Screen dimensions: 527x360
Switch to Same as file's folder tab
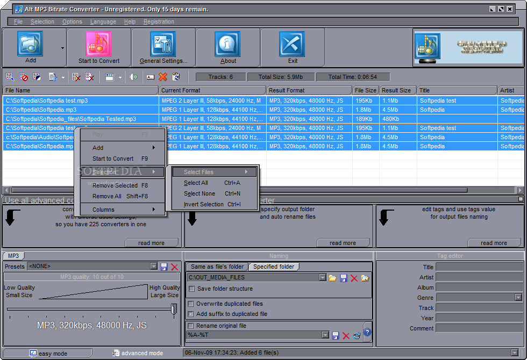click(217, 267)
